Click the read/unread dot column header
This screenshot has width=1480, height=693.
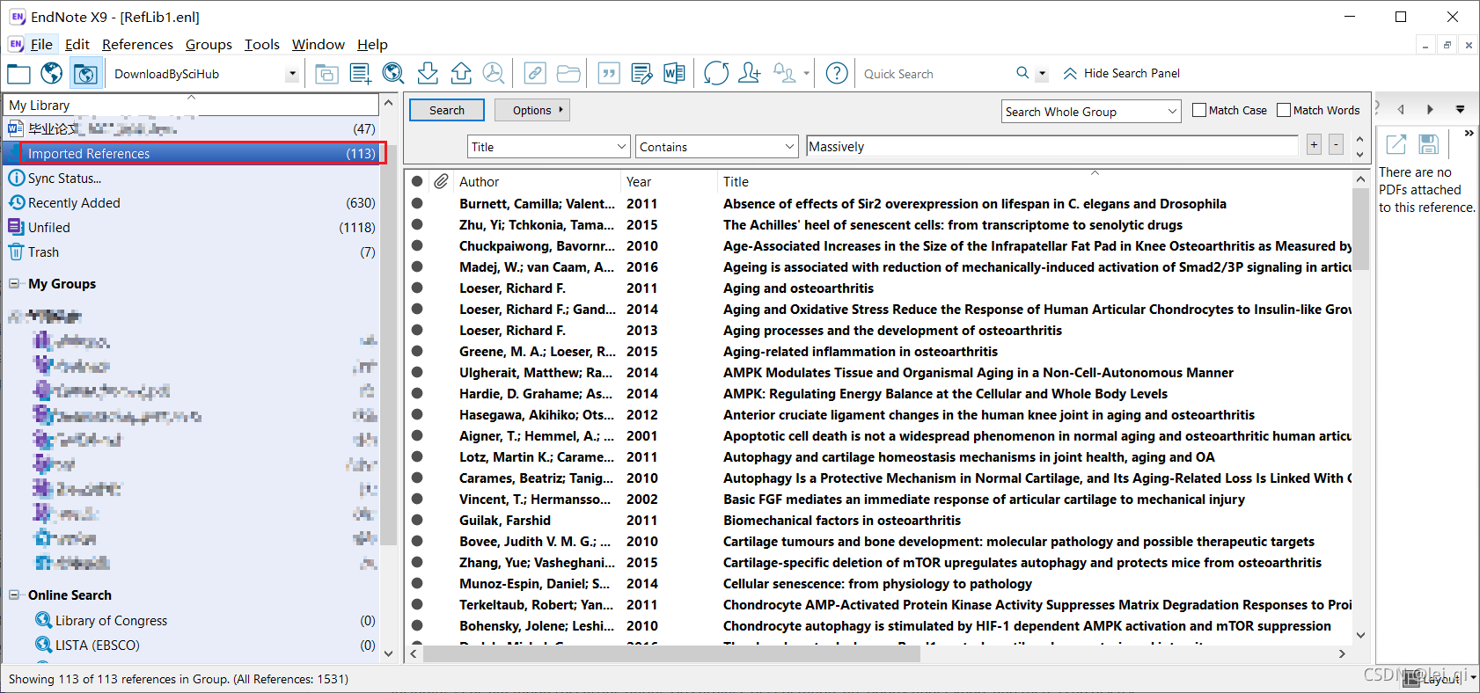[x=417, y=181]
